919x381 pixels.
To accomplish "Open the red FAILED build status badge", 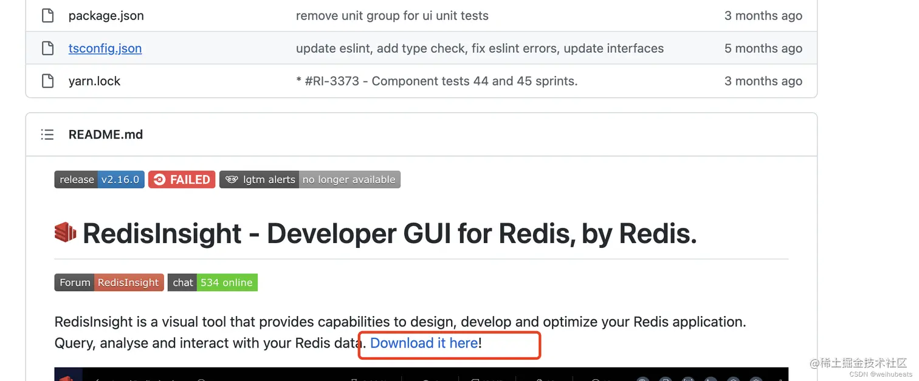I will click(182, 179).
